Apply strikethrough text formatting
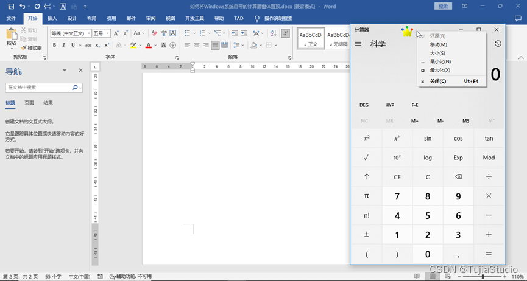Image resolution: width=527 pixels, height=281 pixels. tap(88, 45)
